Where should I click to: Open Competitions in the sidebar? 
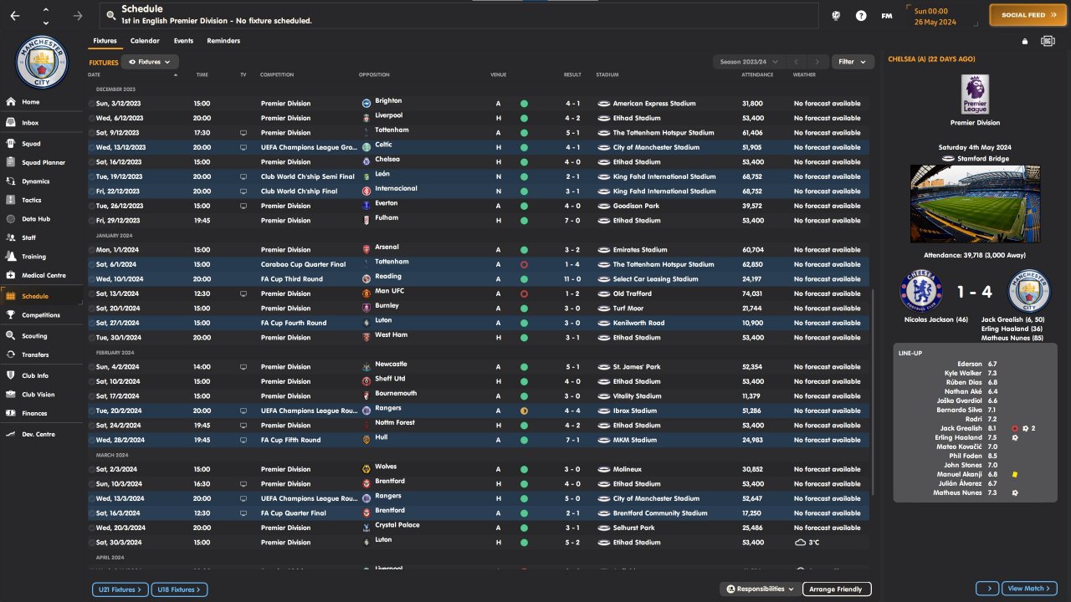tap(42, 315)
